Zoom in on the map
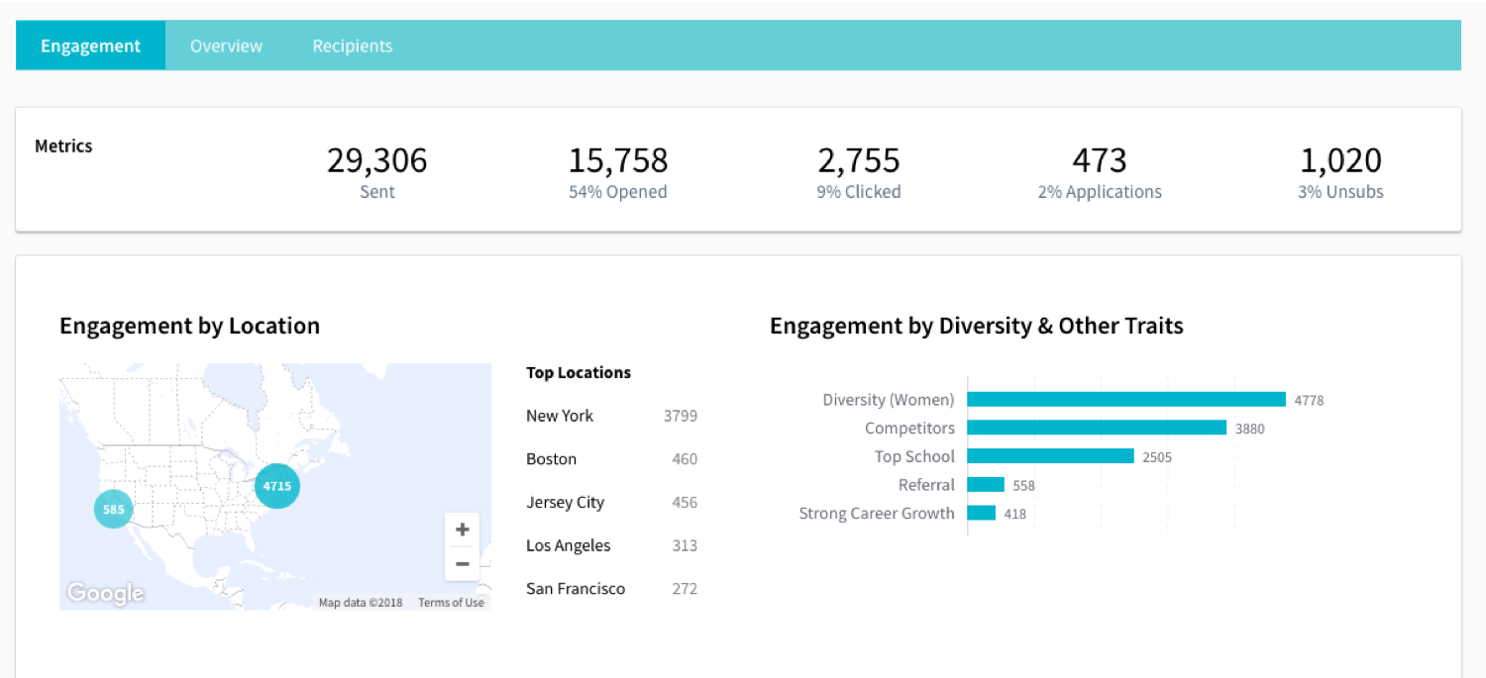 coord(462,530)
